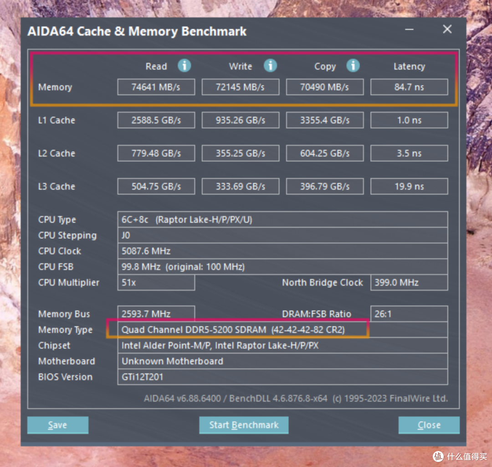Screen dimensions: 492x467
Task: Select the Memory Write 72145 MB/s field
Action: pos(241,87)
